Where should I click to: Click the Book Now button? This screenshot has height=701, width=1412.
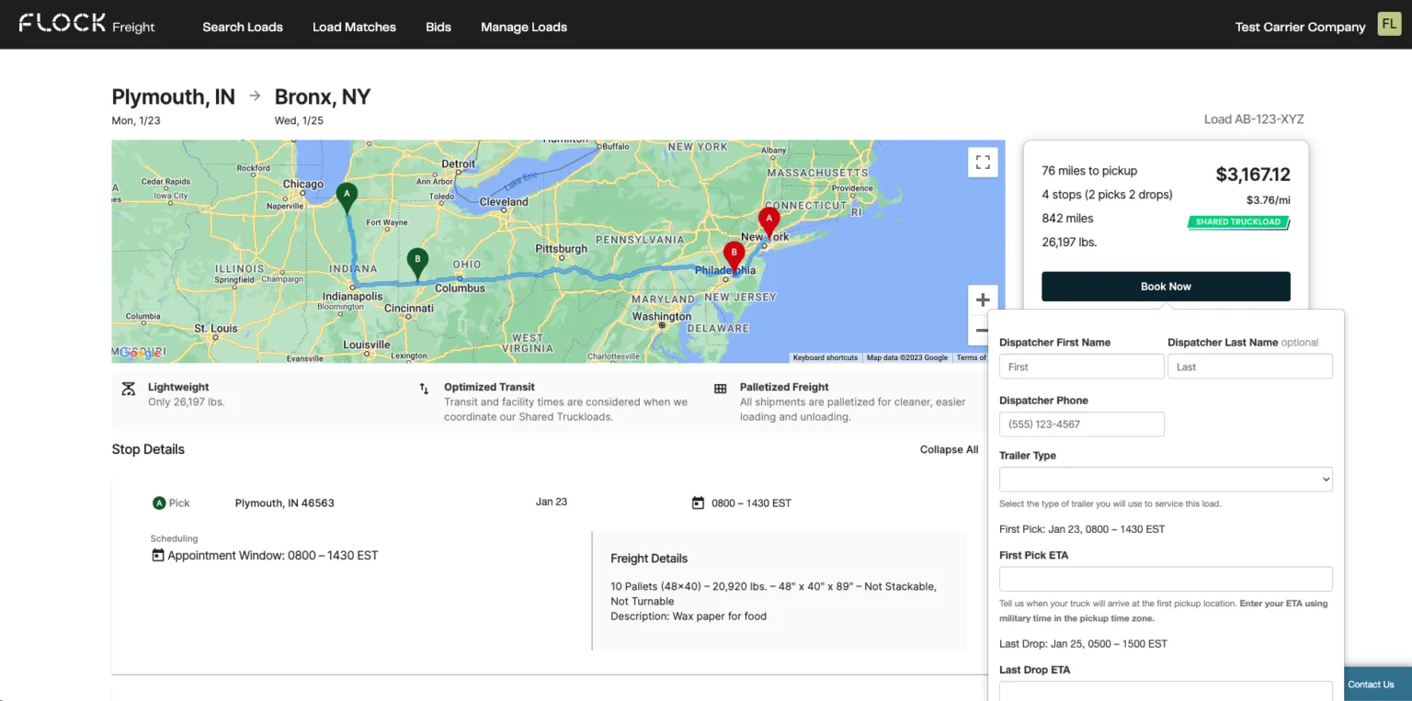click(x=1166, y=286)
